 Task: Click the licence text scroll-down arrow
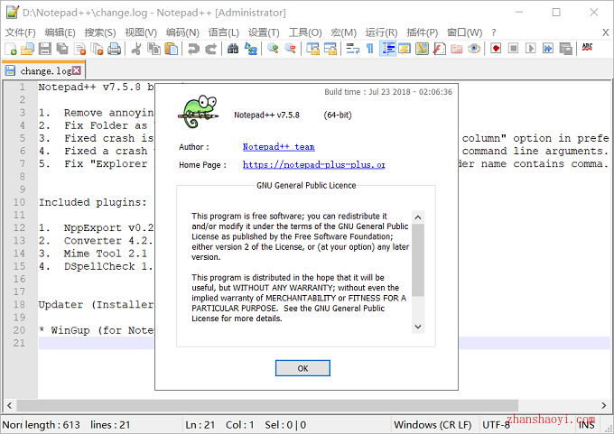pyautogui.click(x=418, y=327)
